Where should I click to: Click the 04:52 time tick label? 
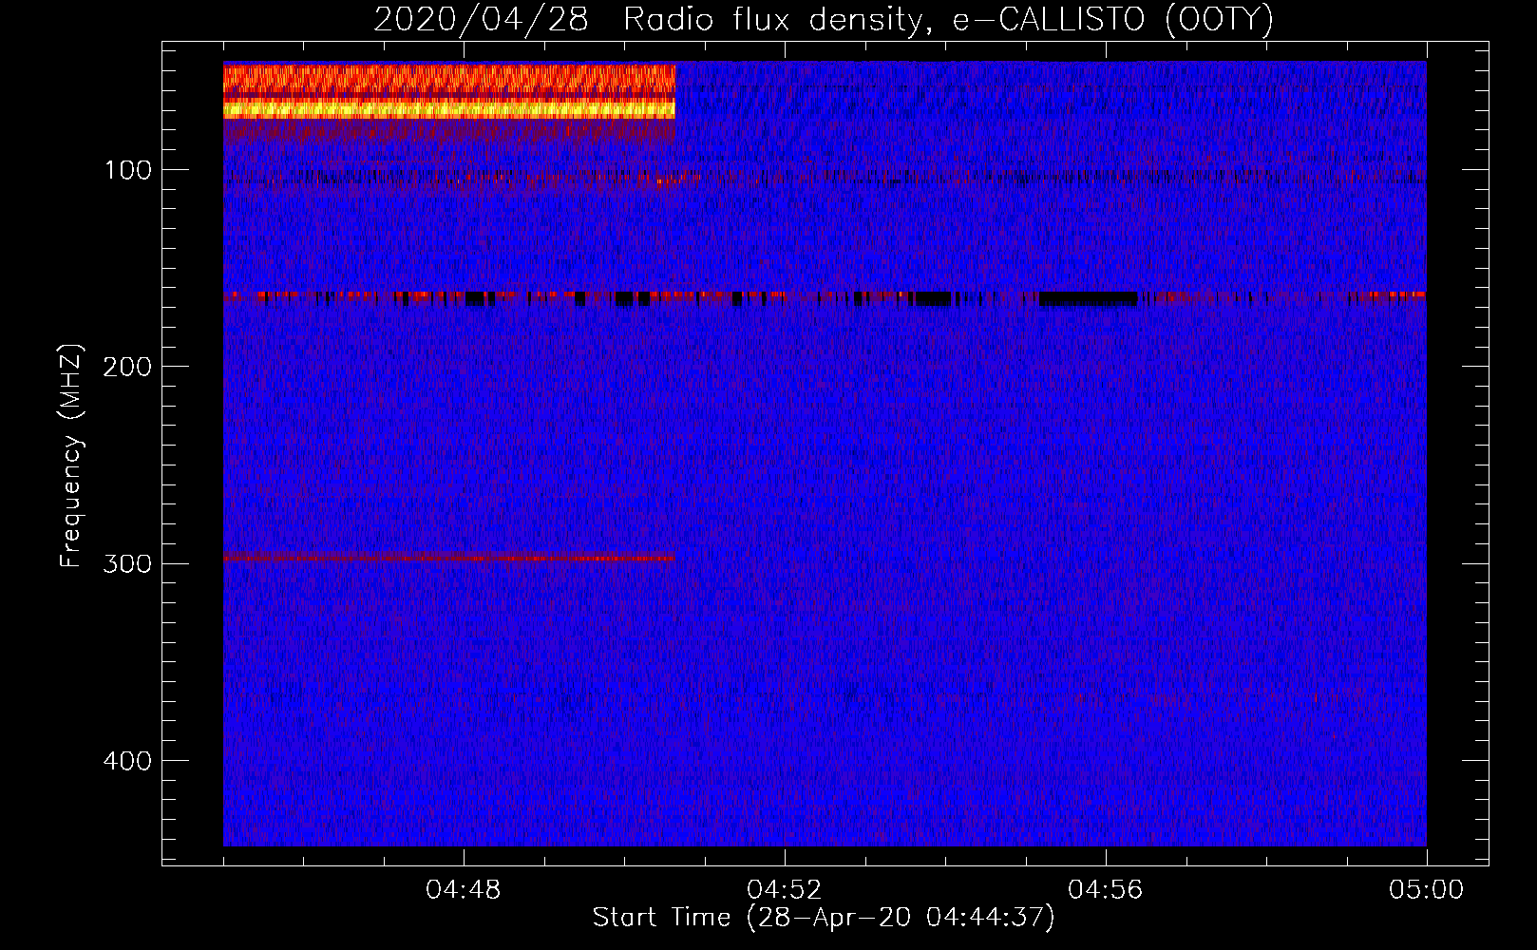click(785, 890)
